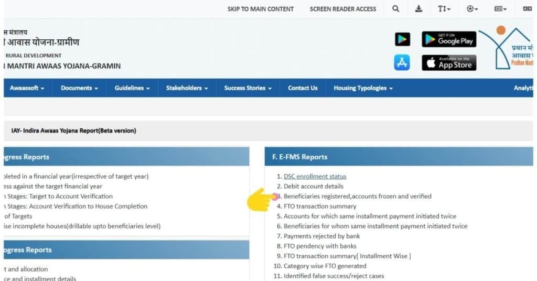
Task: Open the Success Stories menu
Action: pyautogui.click(x=248, y=88)
